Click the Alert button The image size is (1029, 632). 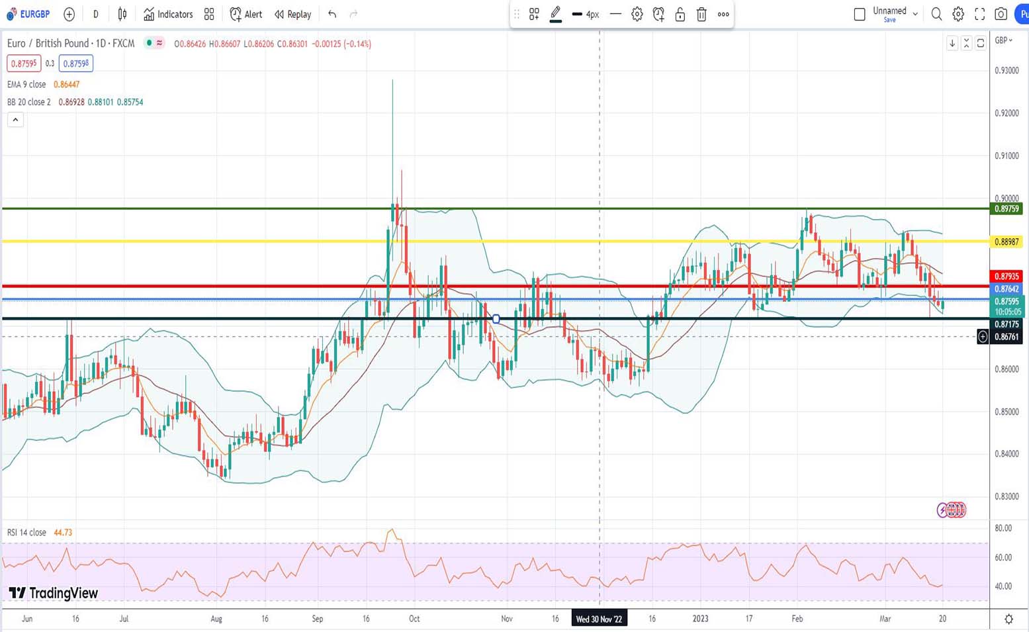[246, 14]
